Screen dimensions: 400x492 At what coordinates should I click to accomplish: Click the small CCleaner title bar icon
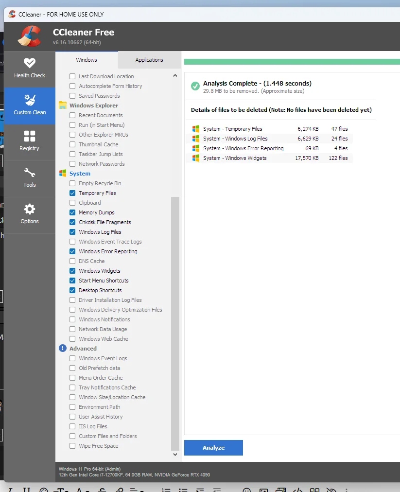point(12,14)
